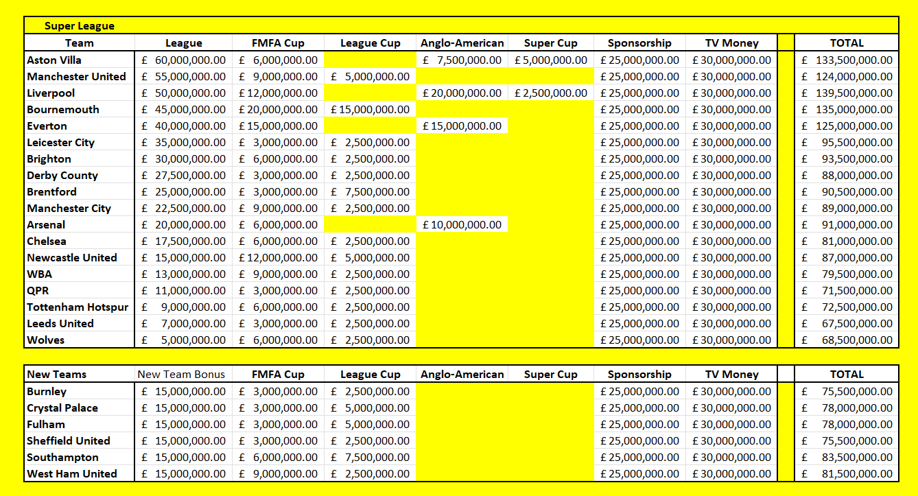The height and width of the screenshot is (496, 918).
Task: Select Everton's Anglo-American £15,000,000.00 cell
Action: pos(462,126)
